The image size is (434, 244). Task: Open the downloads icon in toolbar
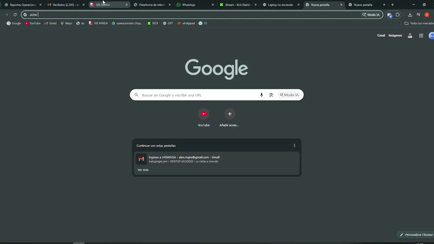pyautogui.click(x=410, y=15)
